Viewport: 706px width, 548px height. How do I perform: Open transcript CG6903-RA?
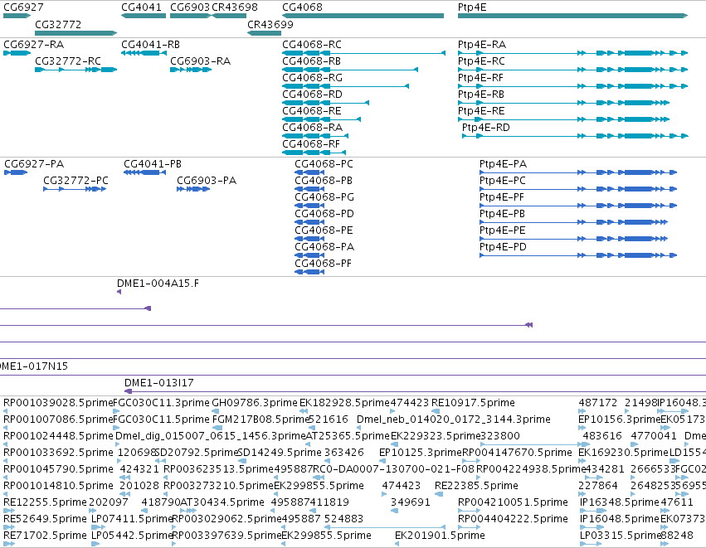tap(191, 70)
